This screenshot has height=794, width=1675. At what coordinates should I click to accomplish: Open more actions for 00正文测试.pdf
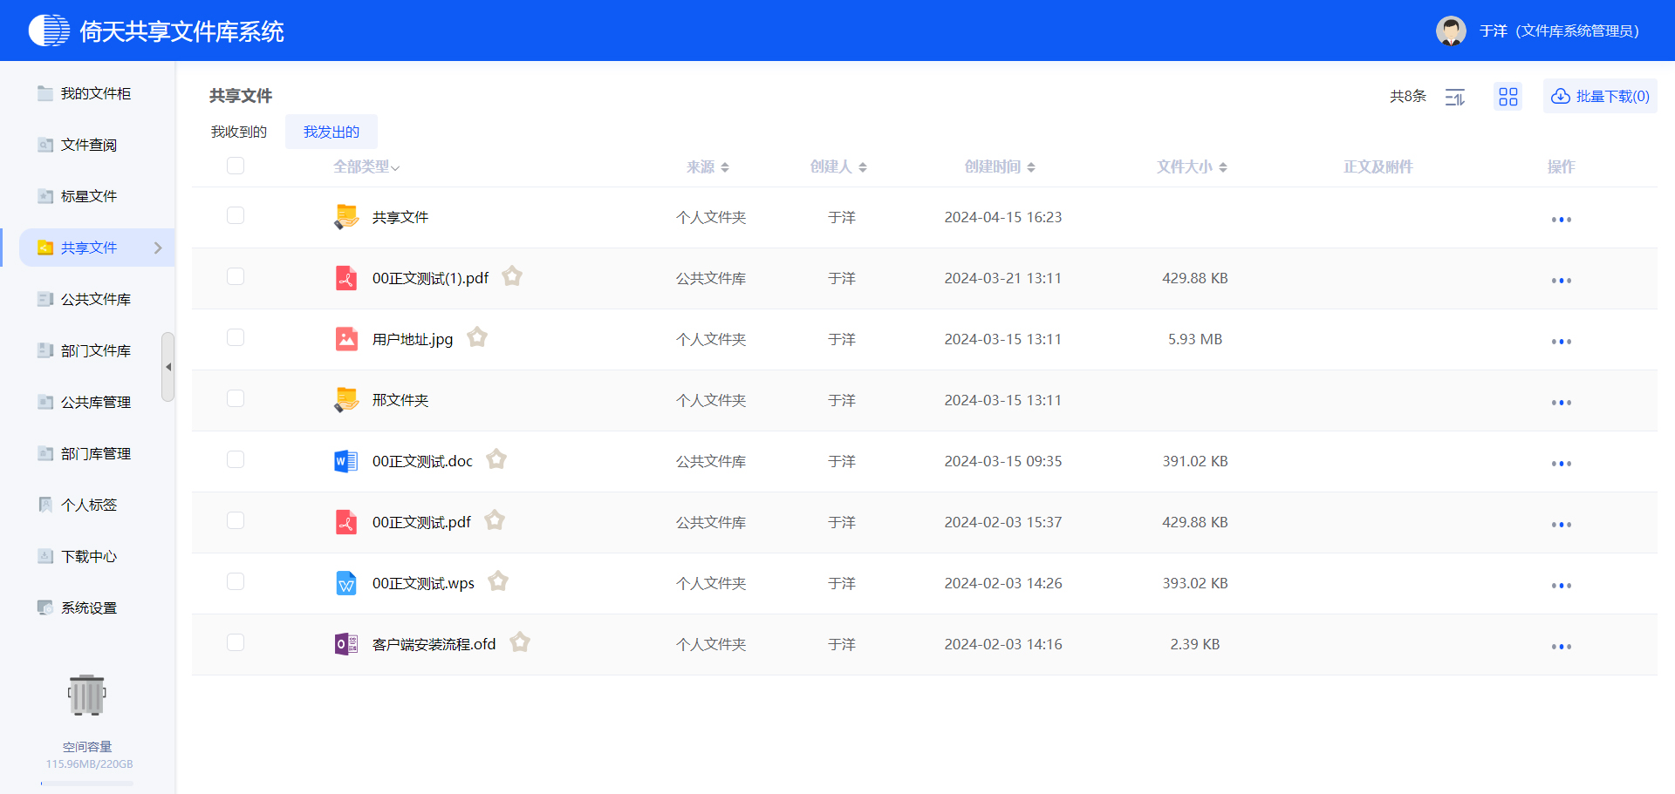point(1562,525)
